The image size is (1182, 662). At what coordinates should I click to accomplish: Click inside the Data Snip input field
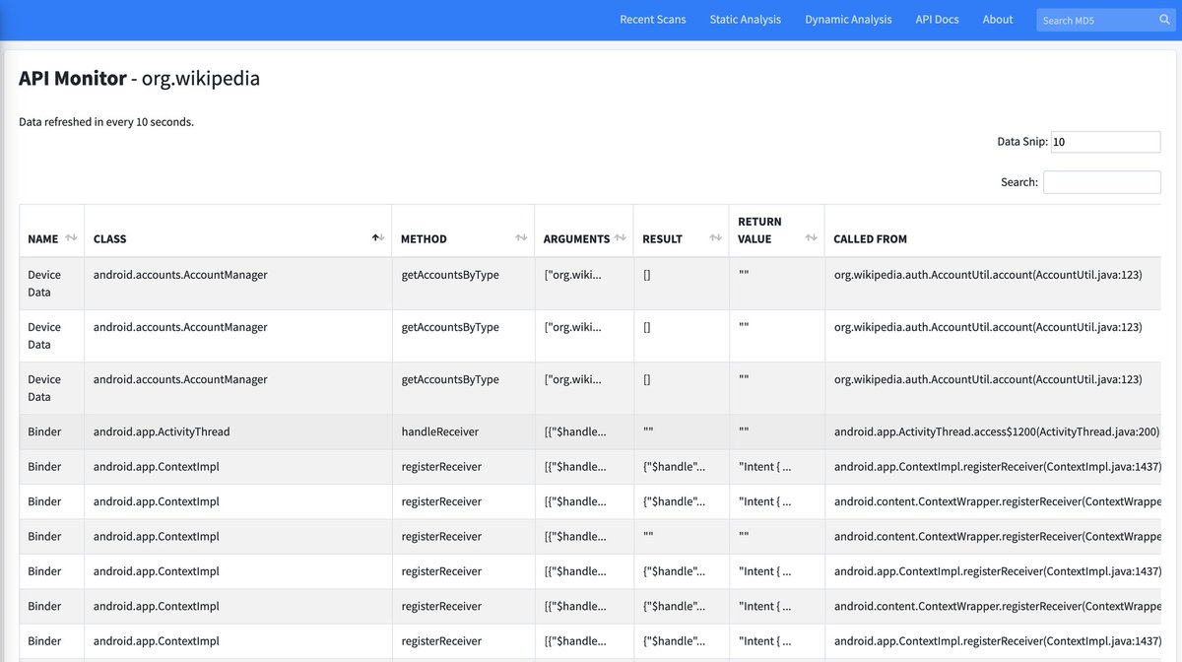[x=1105, y=141]
